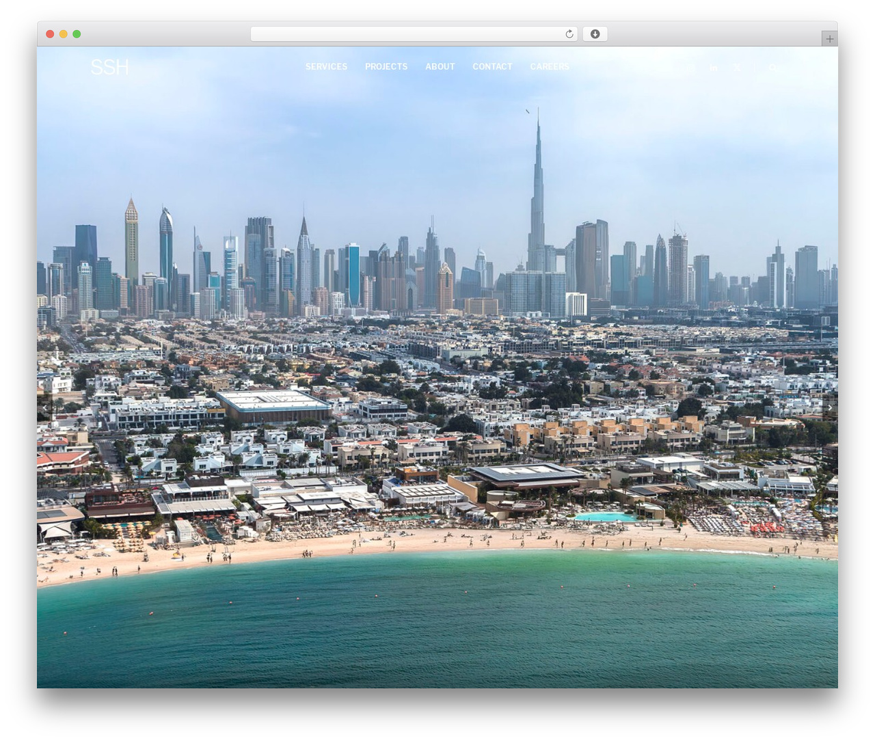This screenshot has width=875, height=741.
Task: Go to the Projects page
Action: click(x=386, y=66)
